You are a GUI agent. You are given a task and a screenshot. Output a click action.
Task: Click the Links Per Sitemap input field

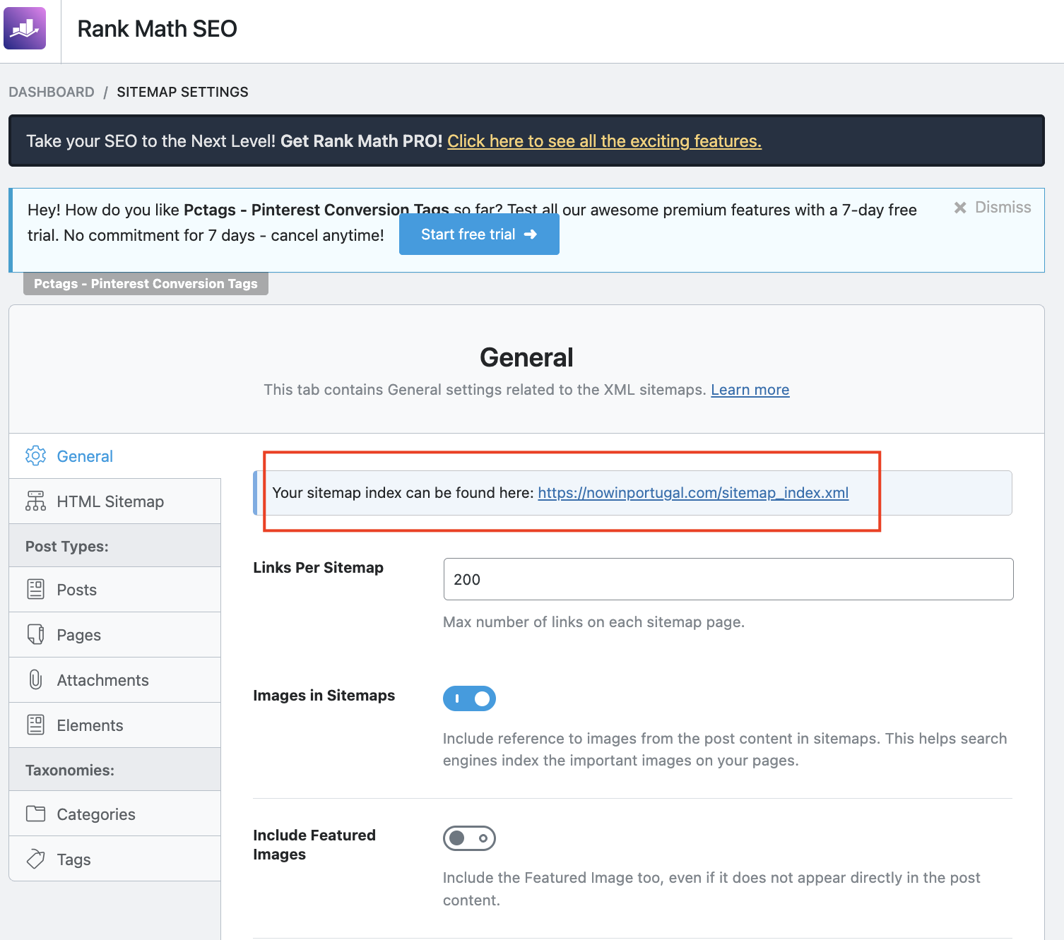tap(728, 579)
